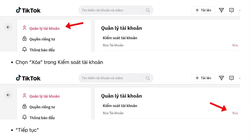Open the inbox icon in the upper header
The width and height of the screenshot is (250, 140).
[x=231, y=10]
